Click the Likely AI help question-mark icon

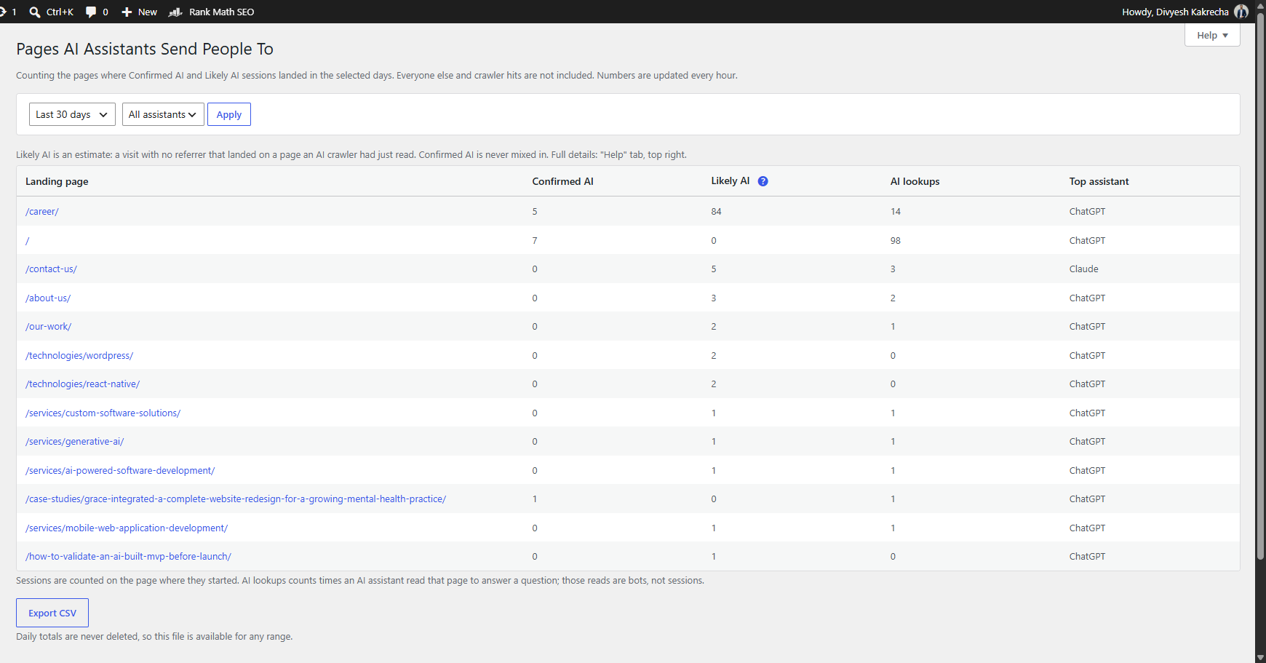pos(763,181)
